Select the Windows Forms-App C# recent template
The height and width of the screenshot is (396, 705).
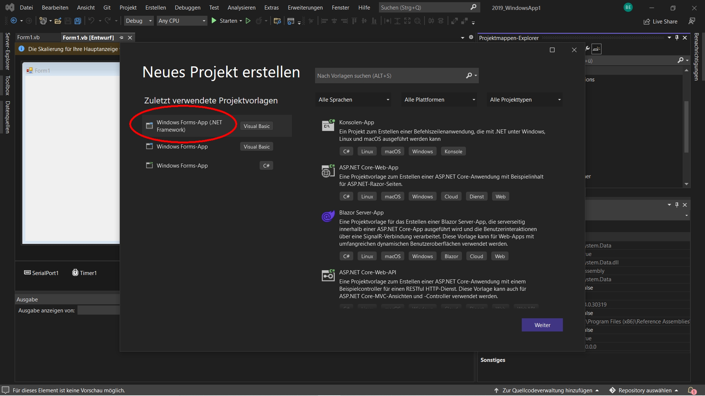click(217, 165)
